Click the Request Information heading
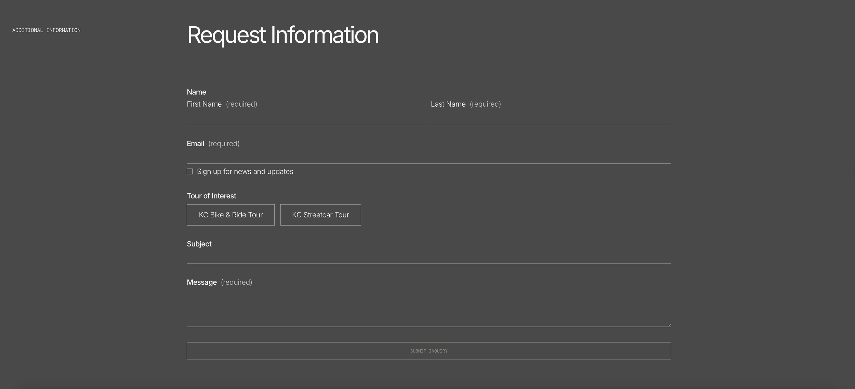 point(282,35)
